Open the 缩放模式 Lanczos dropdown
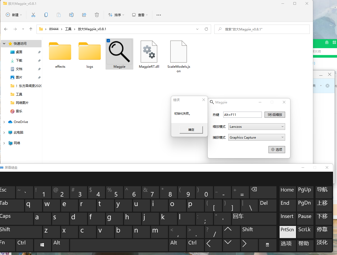 click(257, 127)
